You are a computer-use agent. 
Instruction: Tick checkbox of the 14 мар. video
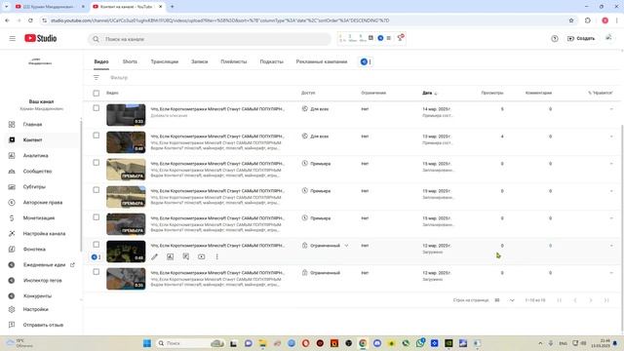(97, 108)
